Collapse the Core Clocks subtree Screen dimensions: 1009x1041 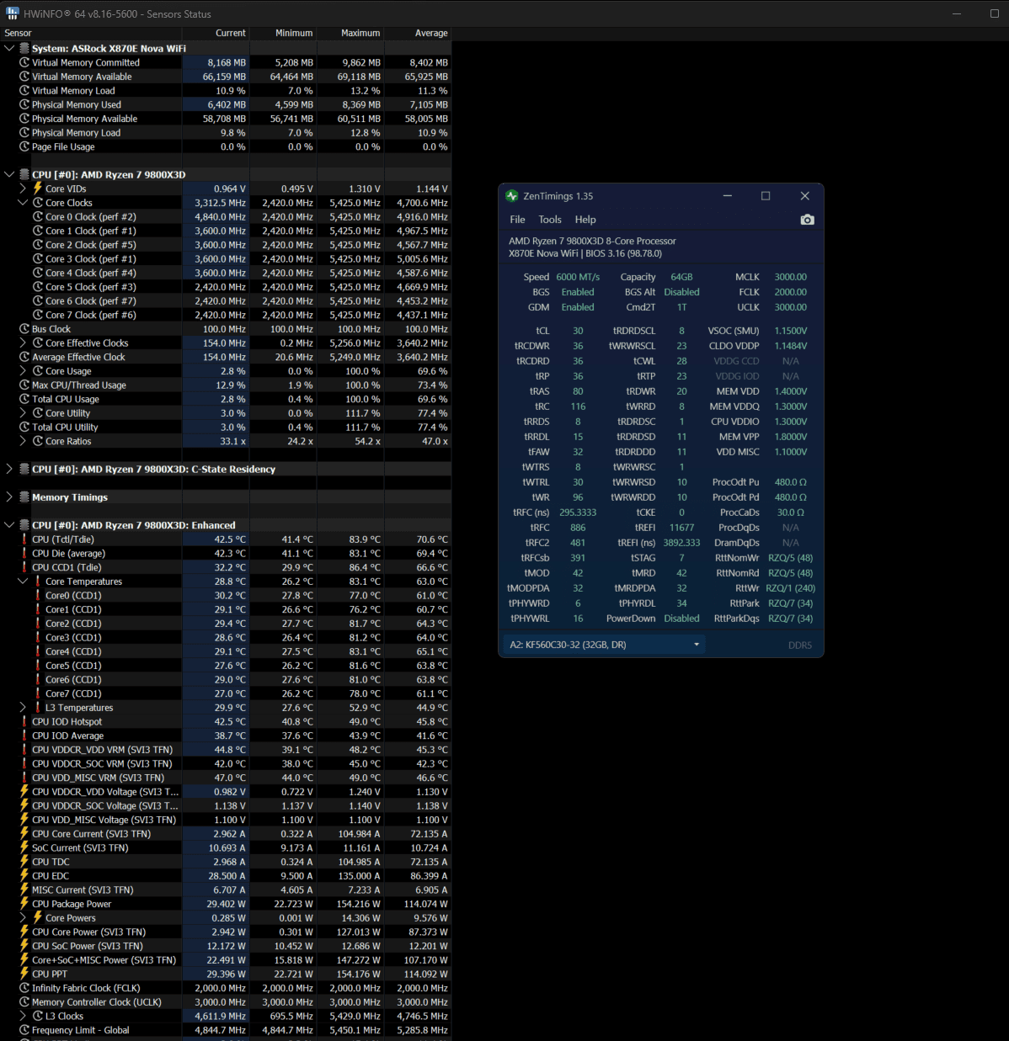point(23,203)
